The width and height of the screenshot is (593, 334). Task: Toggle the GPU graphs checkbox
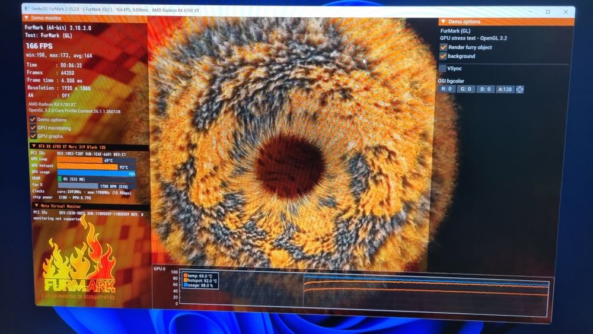(x=33, y=136)
